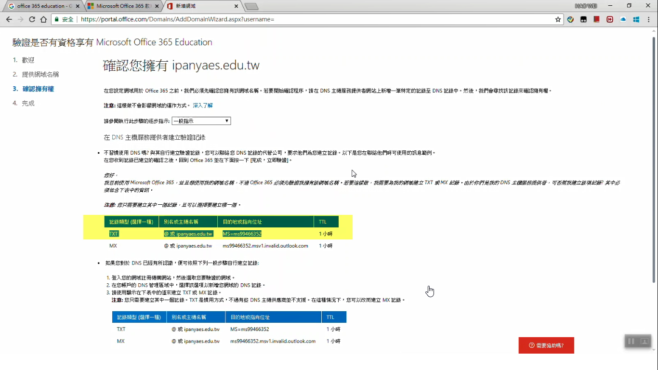Open a new browser tab

point(251,6)
